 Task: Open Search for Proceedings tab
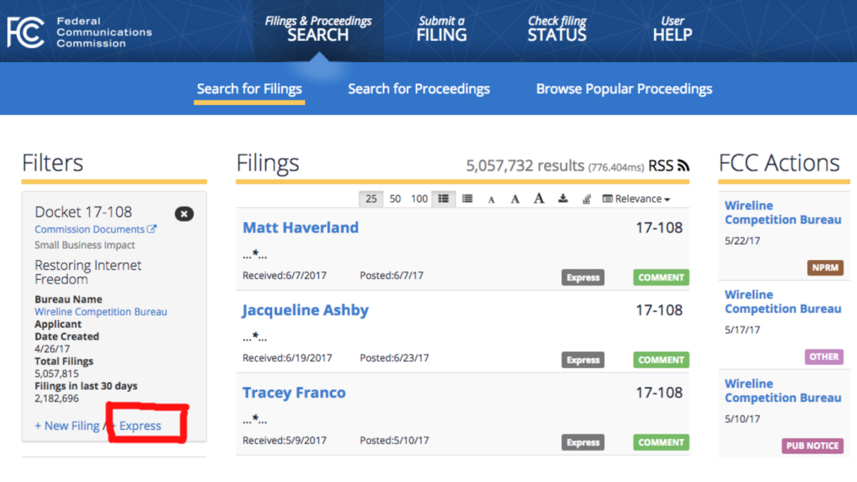[x=419, y=89]
